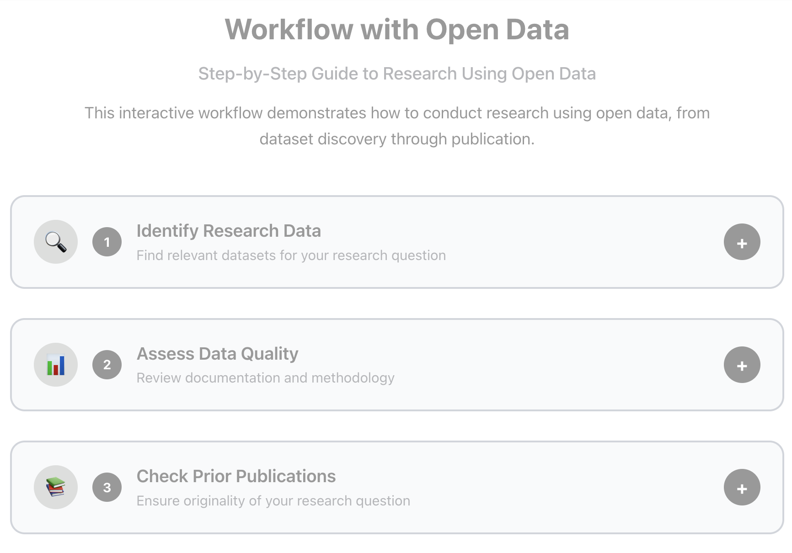The width and height of the screenshot is (792, 553).
Task: Click 'Ensure originality of your research question'
Action: pyautogui.click(x=273, y=501)
